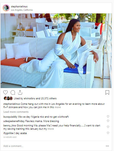The height and width of the screenshot is (151, 114).
Task: Like benny_tina's comment heart icon
Action: 108,127
